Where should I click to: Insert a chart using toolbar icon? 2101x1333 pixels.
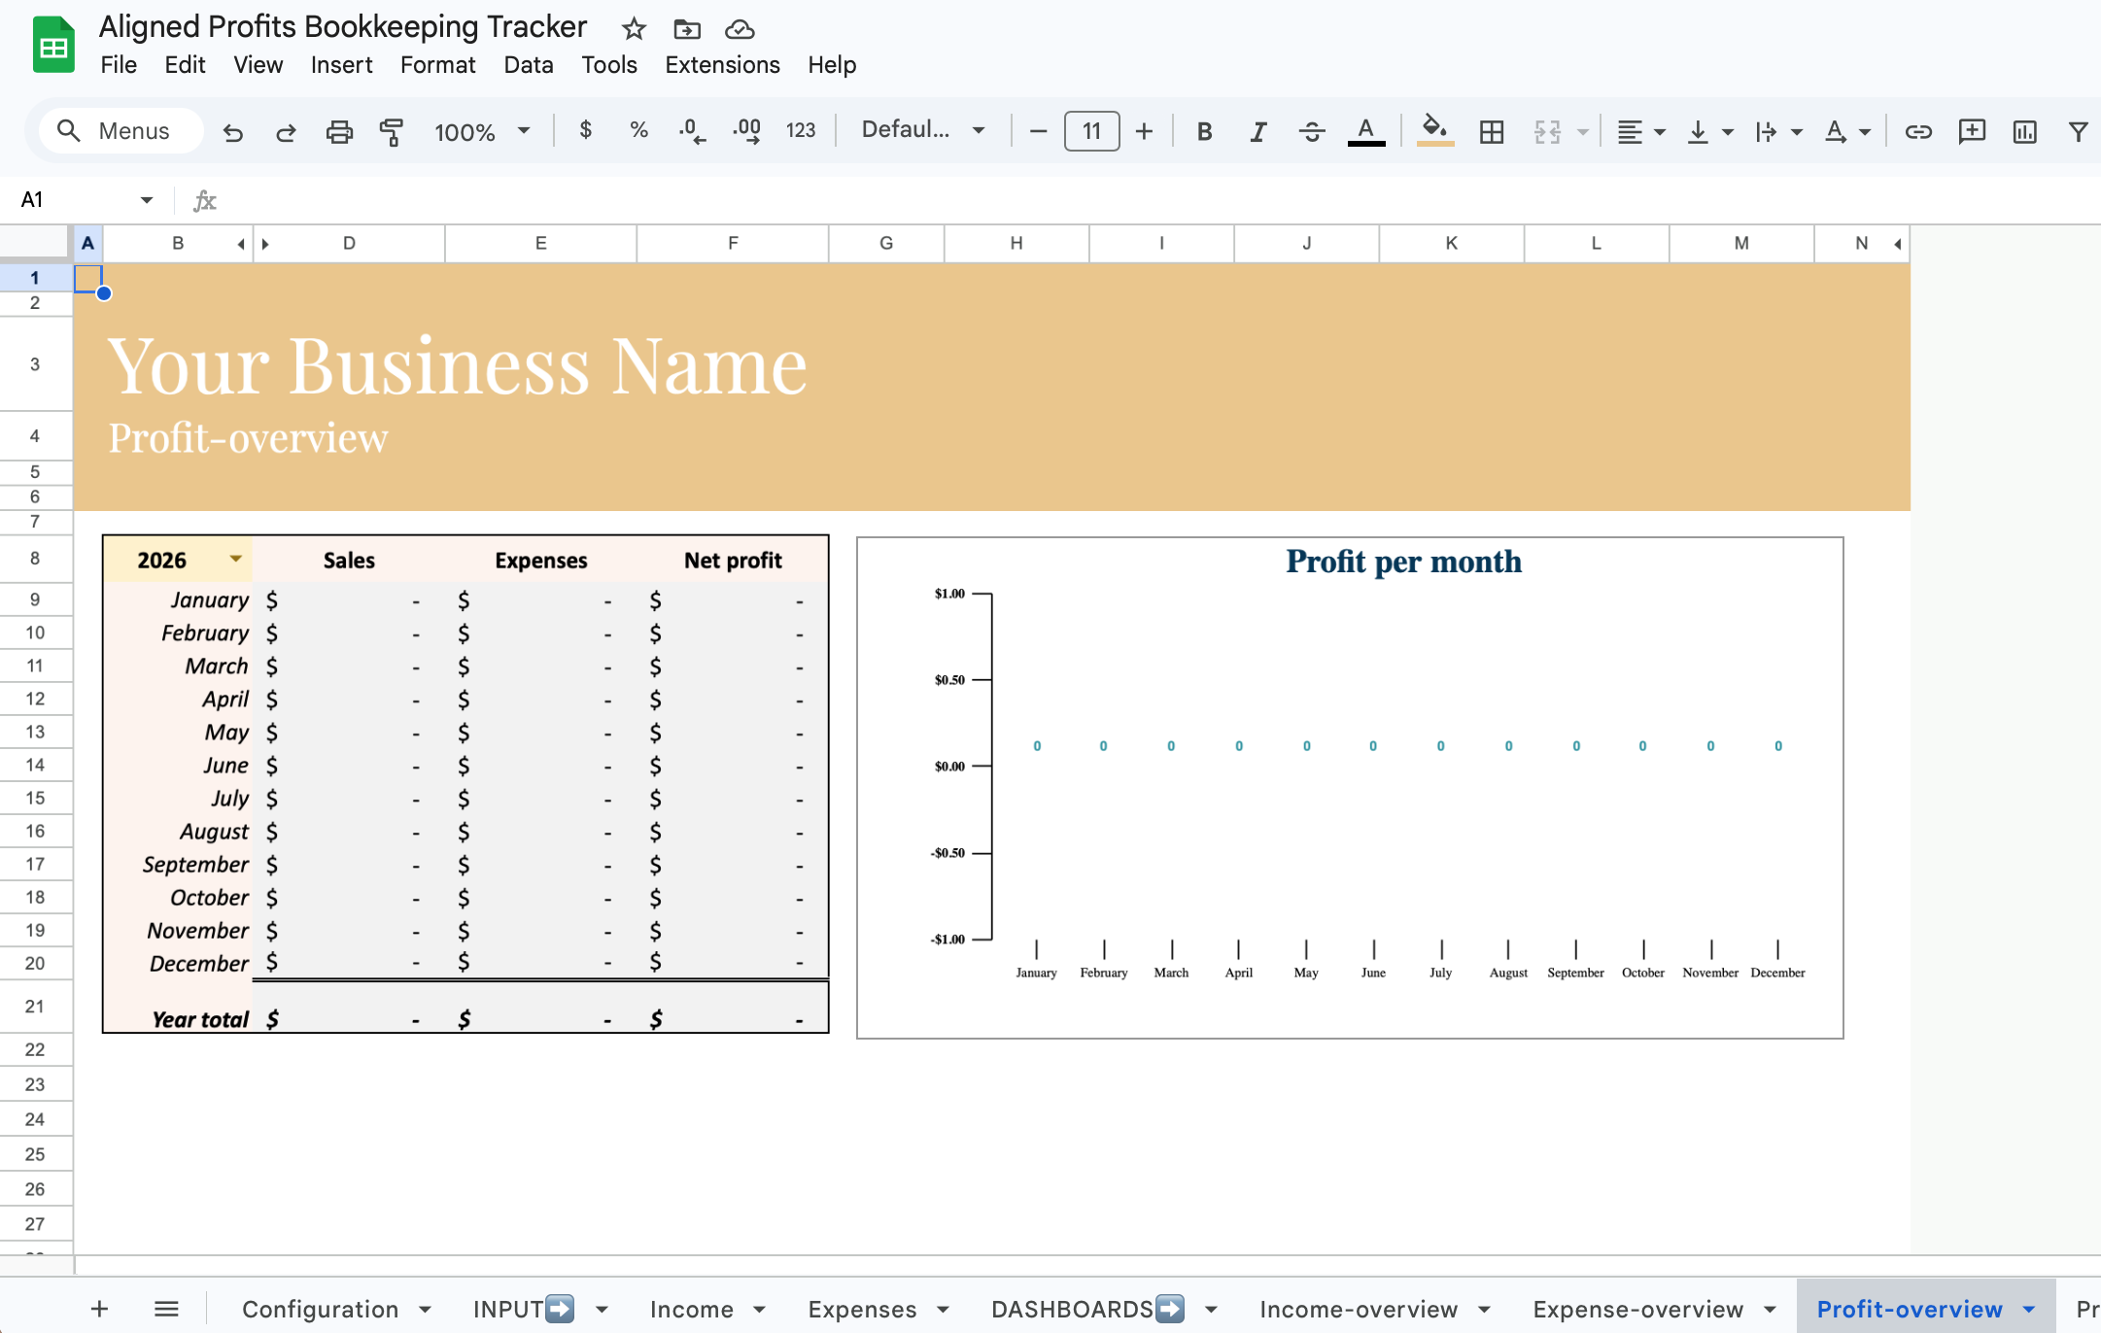point(2024,131)
